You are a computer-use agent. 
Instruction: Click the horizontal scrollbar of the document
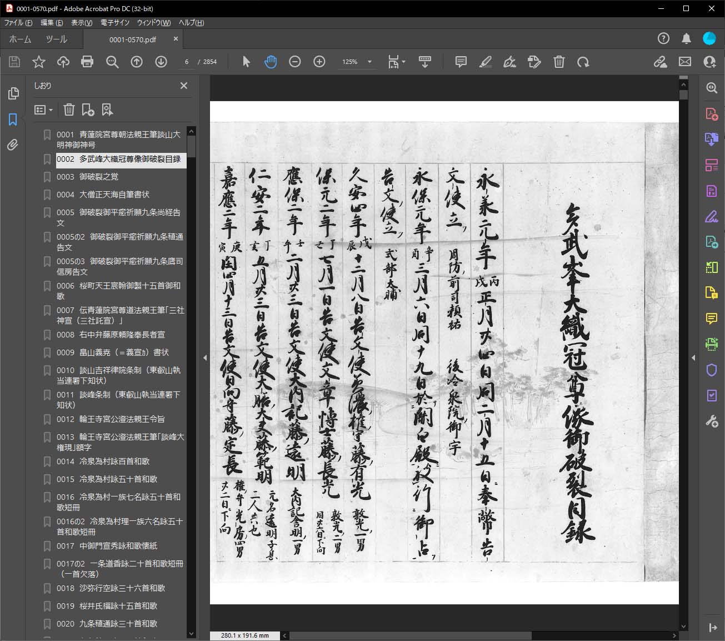coord(410,635)
